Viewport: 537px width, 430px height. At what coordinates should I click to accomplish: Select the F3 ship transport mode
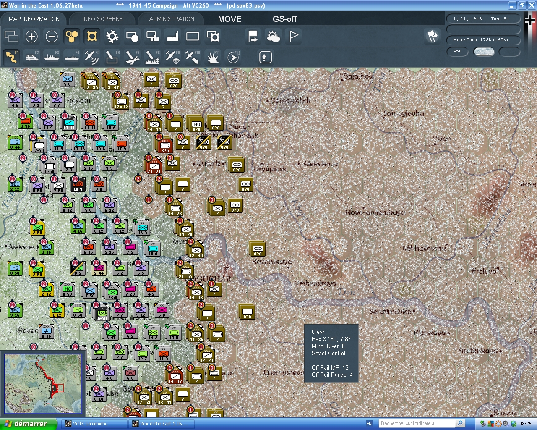point(52,57)
